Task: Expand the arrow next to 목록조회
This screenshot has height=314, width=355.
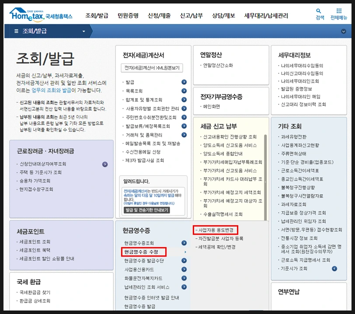Action: 184,91
